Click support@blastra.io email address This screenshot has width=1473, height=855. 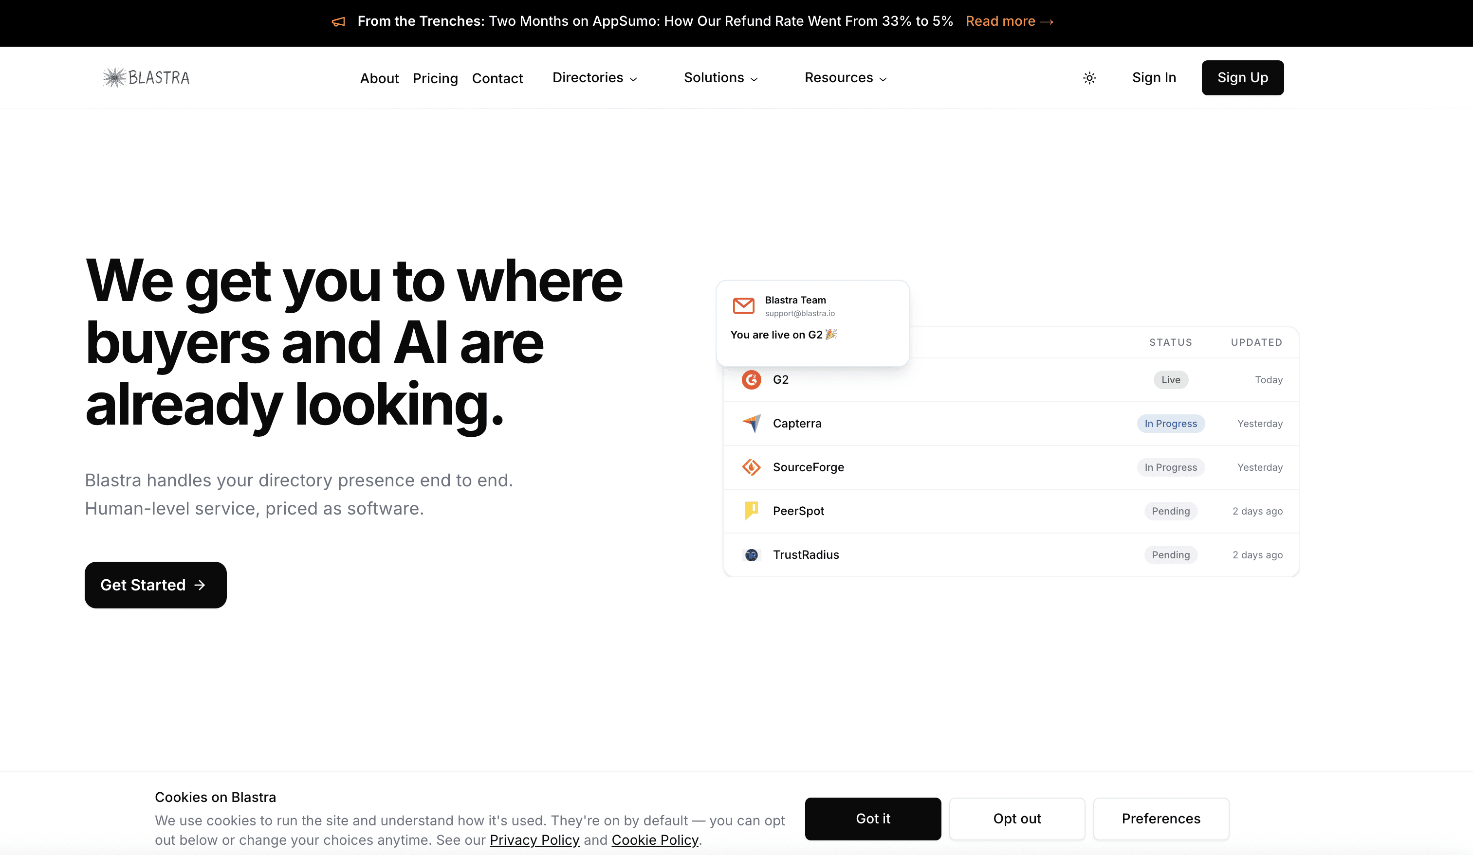click(x=800, y=314)
